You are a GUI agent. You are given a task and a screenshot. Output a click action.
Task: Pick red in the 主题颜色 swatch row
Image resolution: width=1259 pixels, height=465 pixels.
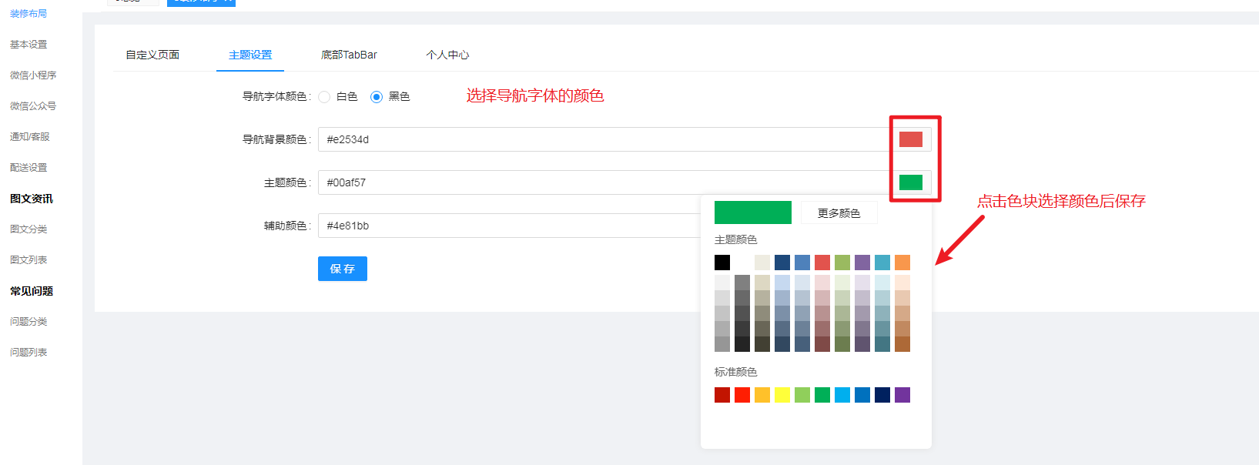(822, 263)
